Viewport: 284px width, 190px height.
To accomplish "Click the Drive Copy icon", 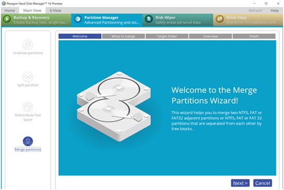I will point(219,19).
